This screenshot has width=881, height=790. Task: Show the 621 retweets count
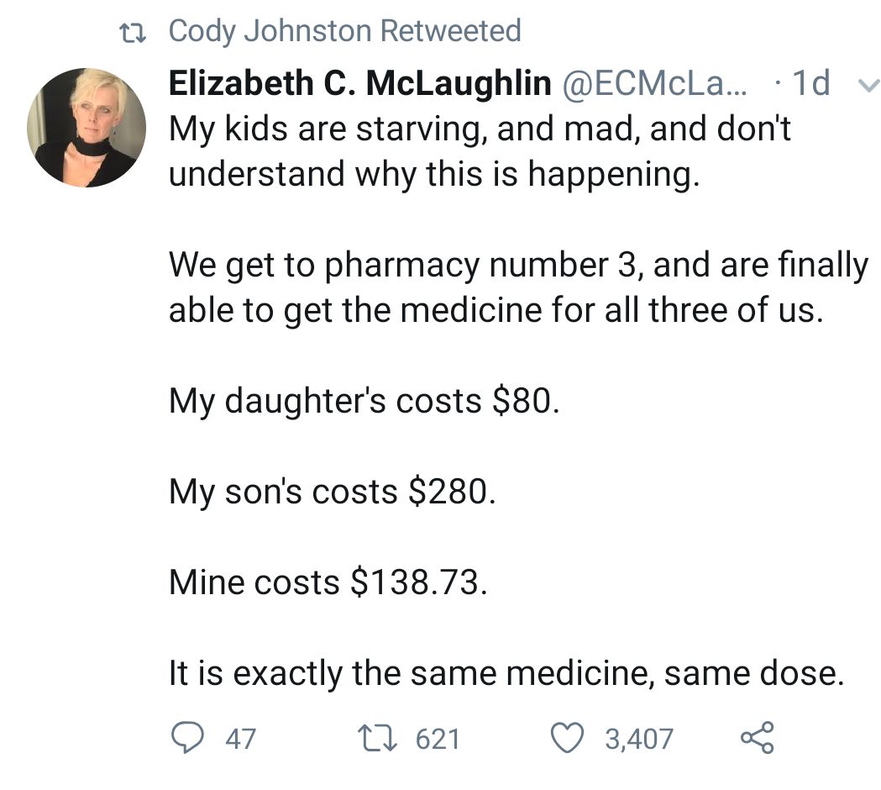pyautogui.click(x=438, y=739)
